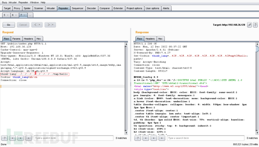Click 'GET /public/index.php HTTP/1.1' request line
Image resolution: width=259 pixels, height=147 pixels.
[x=23, y=44]
